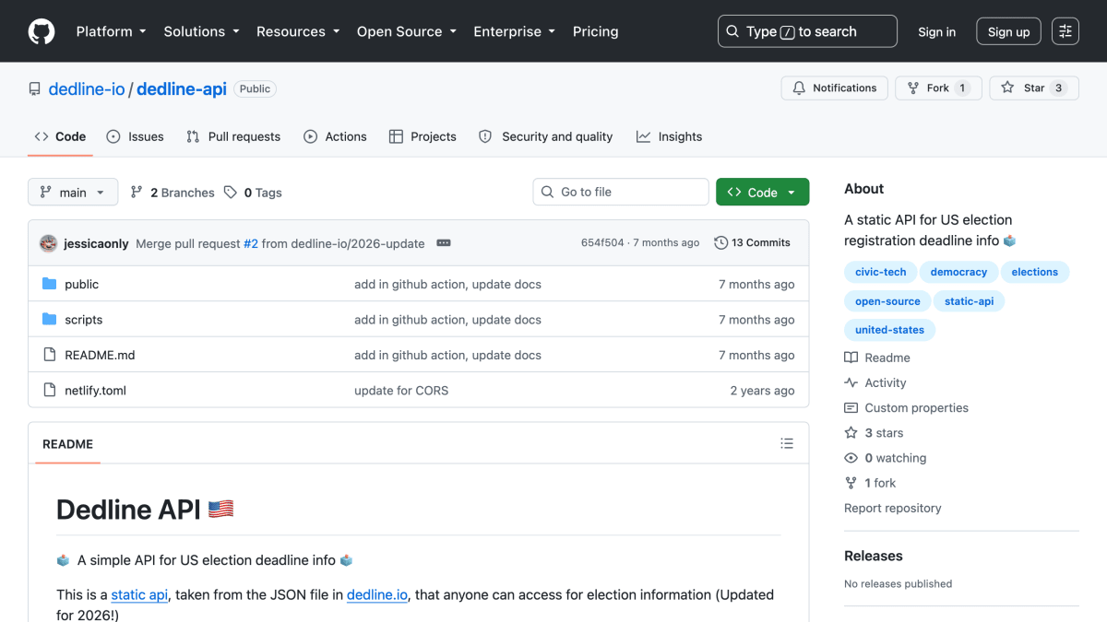Open the Readme sidebar link
Image resolution: width=1107 pixels, height=622 pixels.
pos(877,358)
